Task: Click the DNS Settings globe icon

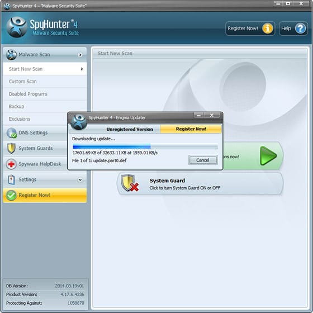Action: point(11,133)
